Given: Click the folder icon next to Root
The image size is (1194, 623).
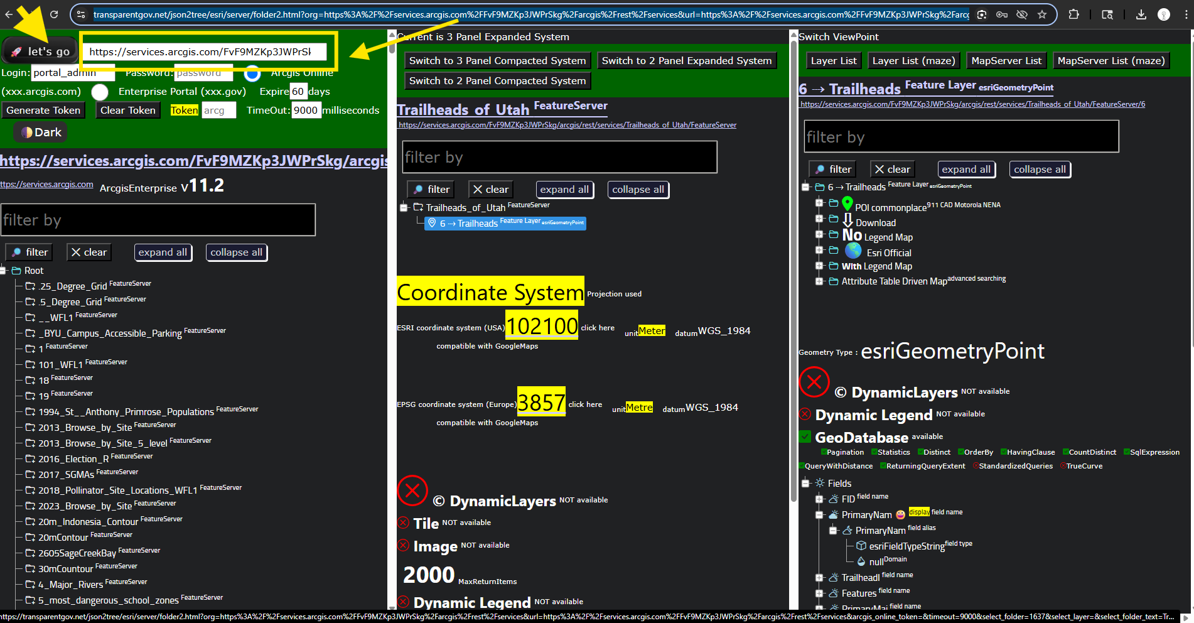Looking at the screenshot, I should point(16,271).
